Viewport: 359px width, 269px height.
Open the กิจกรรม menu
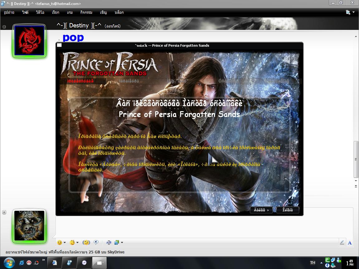86,12
